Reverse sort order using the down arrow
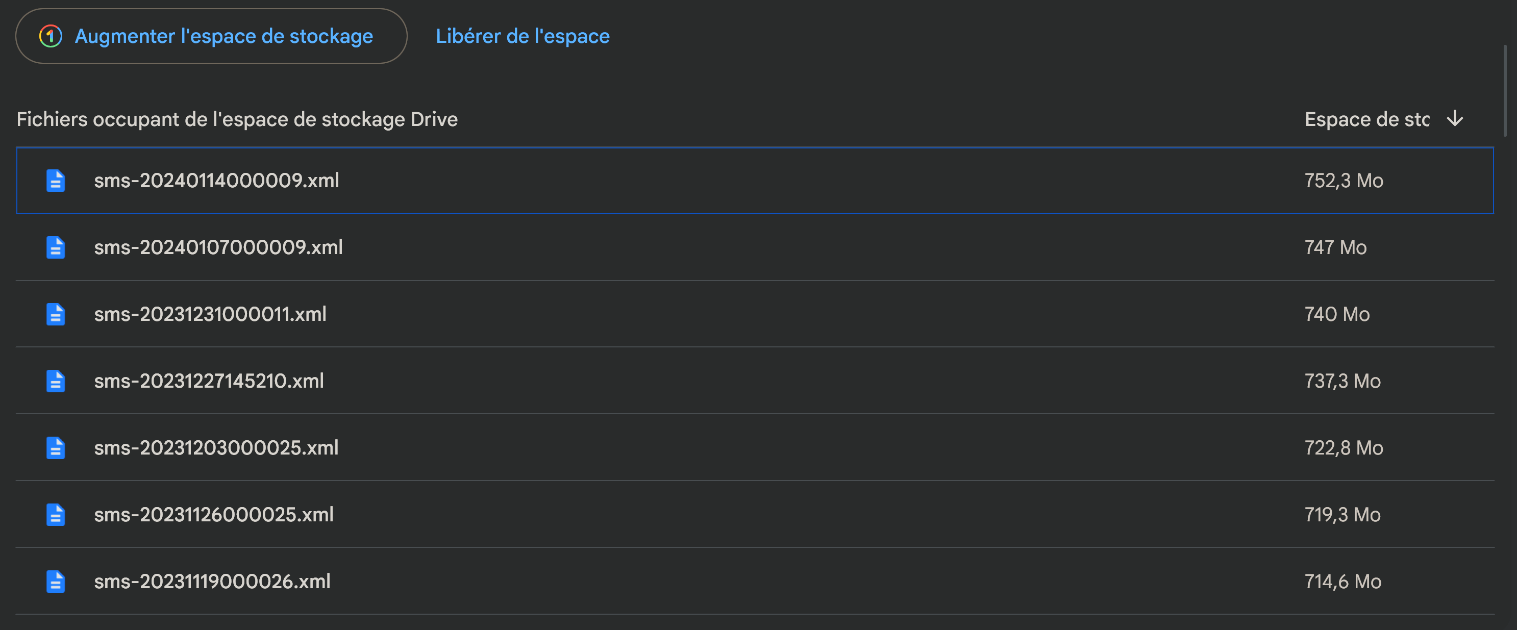 tap(1455, 119)
